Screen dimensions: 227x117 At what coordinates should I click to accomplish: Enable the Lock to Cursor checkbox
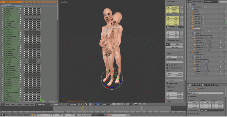tap(167, 65)
